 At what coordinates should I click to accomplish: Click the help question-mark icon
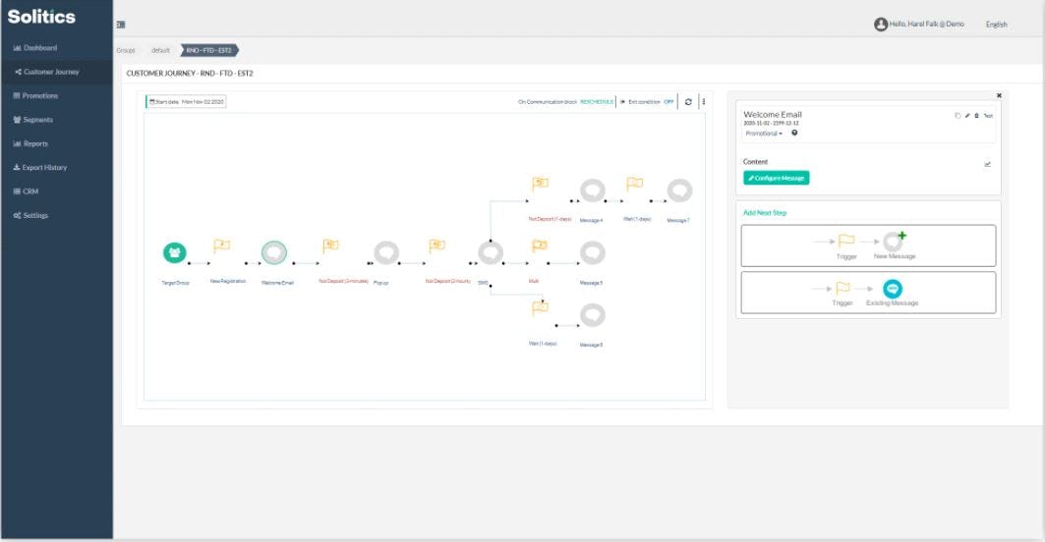point(794,134)
